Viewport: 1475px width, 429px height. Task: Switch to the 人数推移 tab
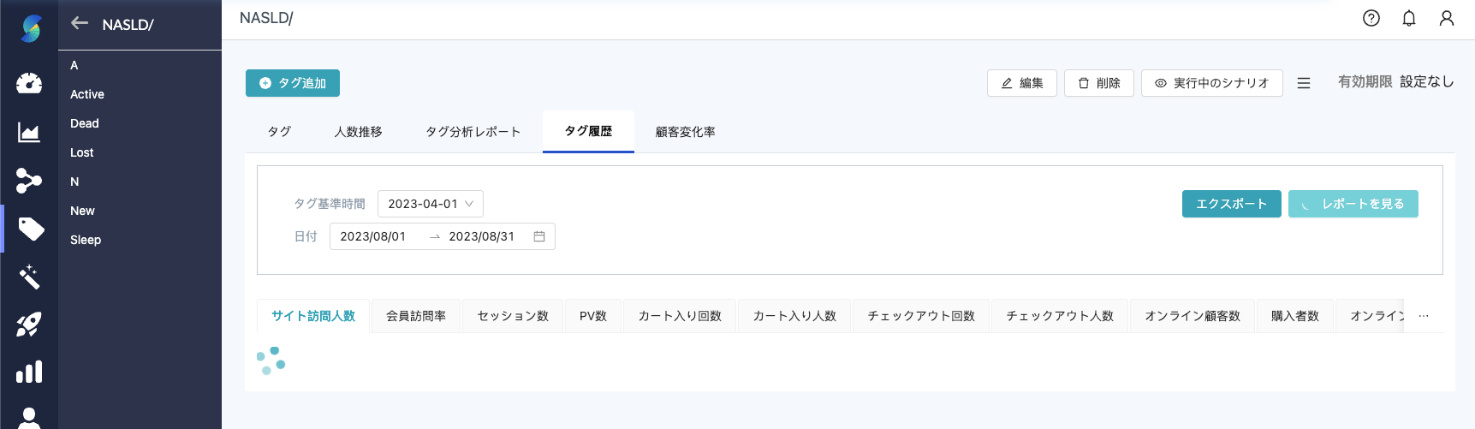358,132
